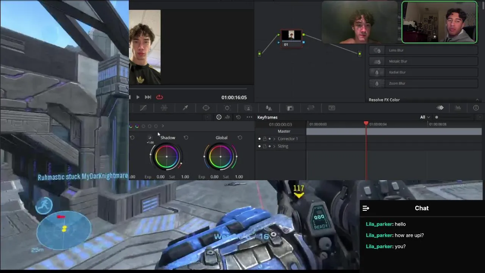Play the clip in the viewer
The width and height of the screenshot is (485, 273).
point(138,97)
